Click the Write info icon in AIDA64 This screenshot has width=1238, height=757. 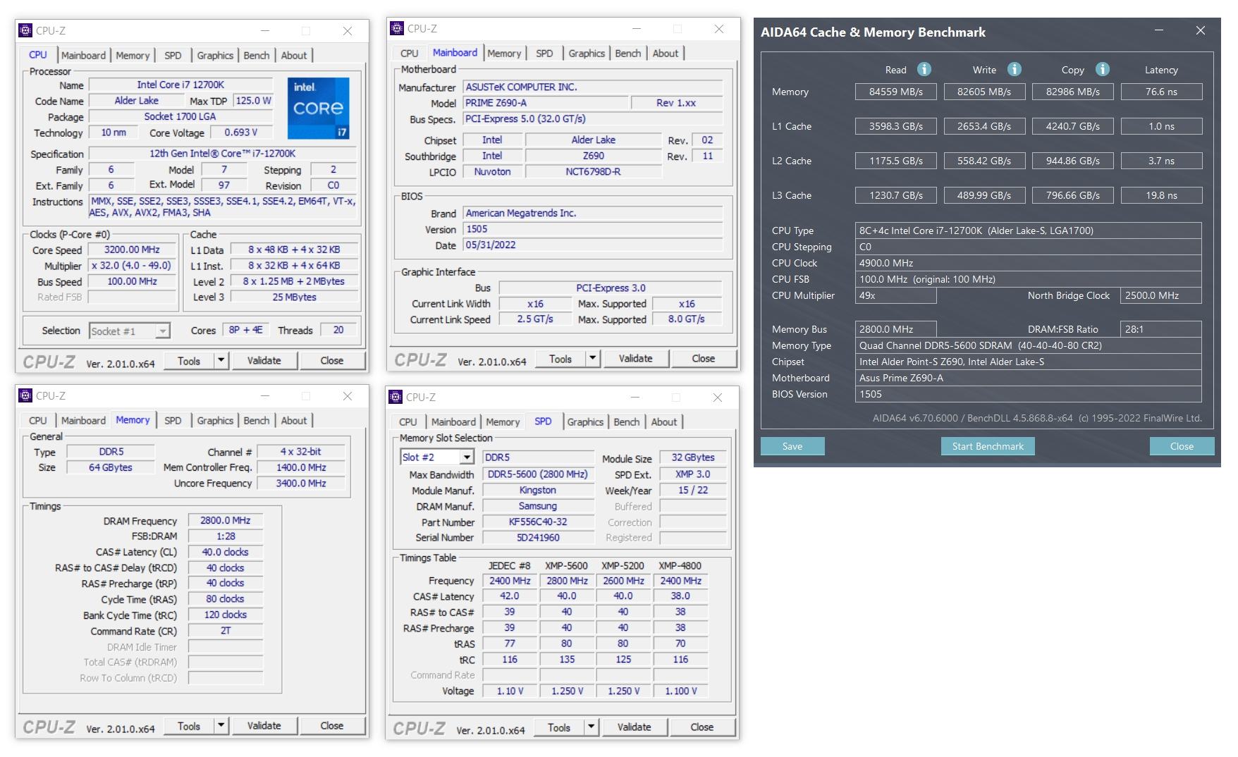coord(1014,69)
